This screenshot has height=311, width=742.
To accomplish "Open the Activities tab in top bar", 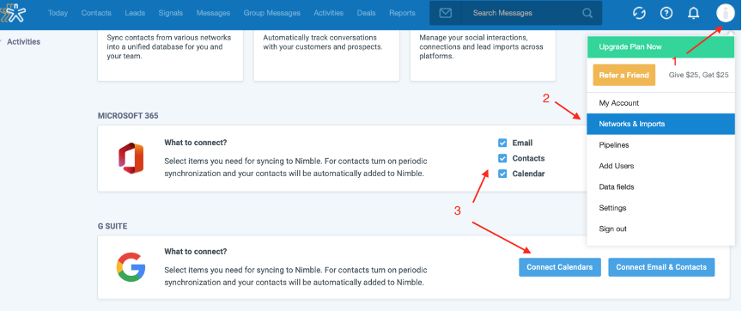I will [328, 13].
